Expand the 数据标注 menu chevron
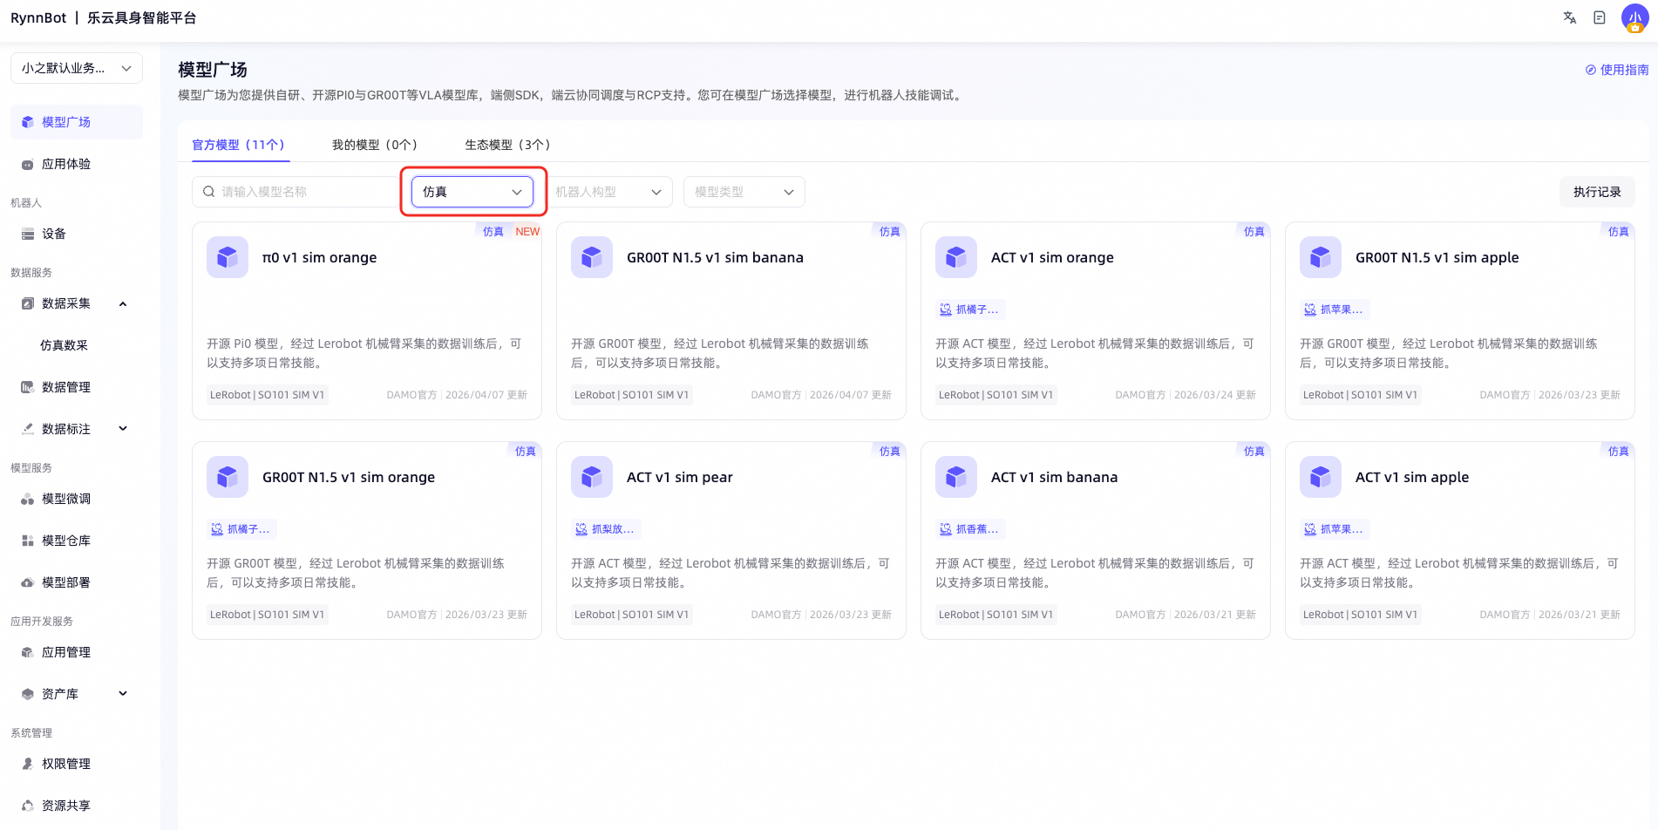This screenshot has width=1658, height=830. coord(123,429)
